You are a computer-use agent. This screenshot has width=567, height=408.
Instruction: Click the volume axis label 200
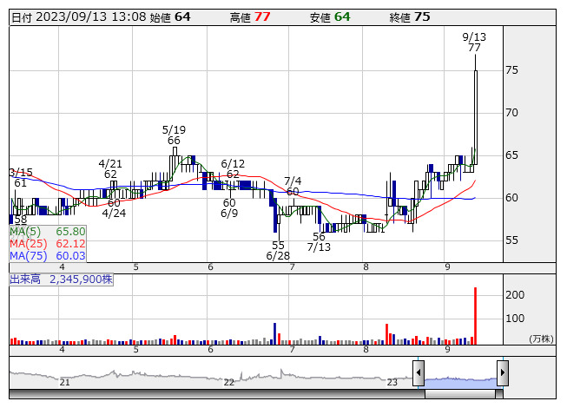(515, 295)
